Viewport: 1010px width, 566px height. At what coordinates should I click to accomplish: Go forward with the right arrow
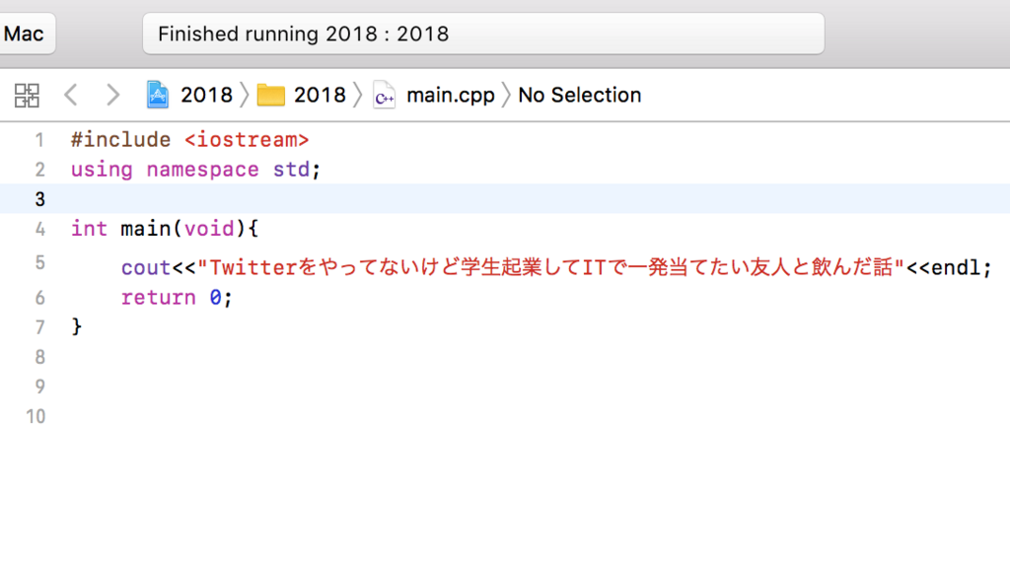[x=112, y=95]
